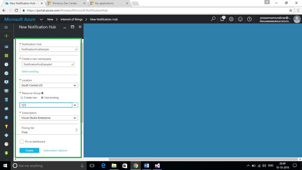Open portal settings gear icon

coord(231,19)
